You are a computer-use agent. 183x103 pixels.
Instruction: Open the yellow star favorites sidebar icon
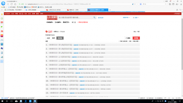pos(2,14)
